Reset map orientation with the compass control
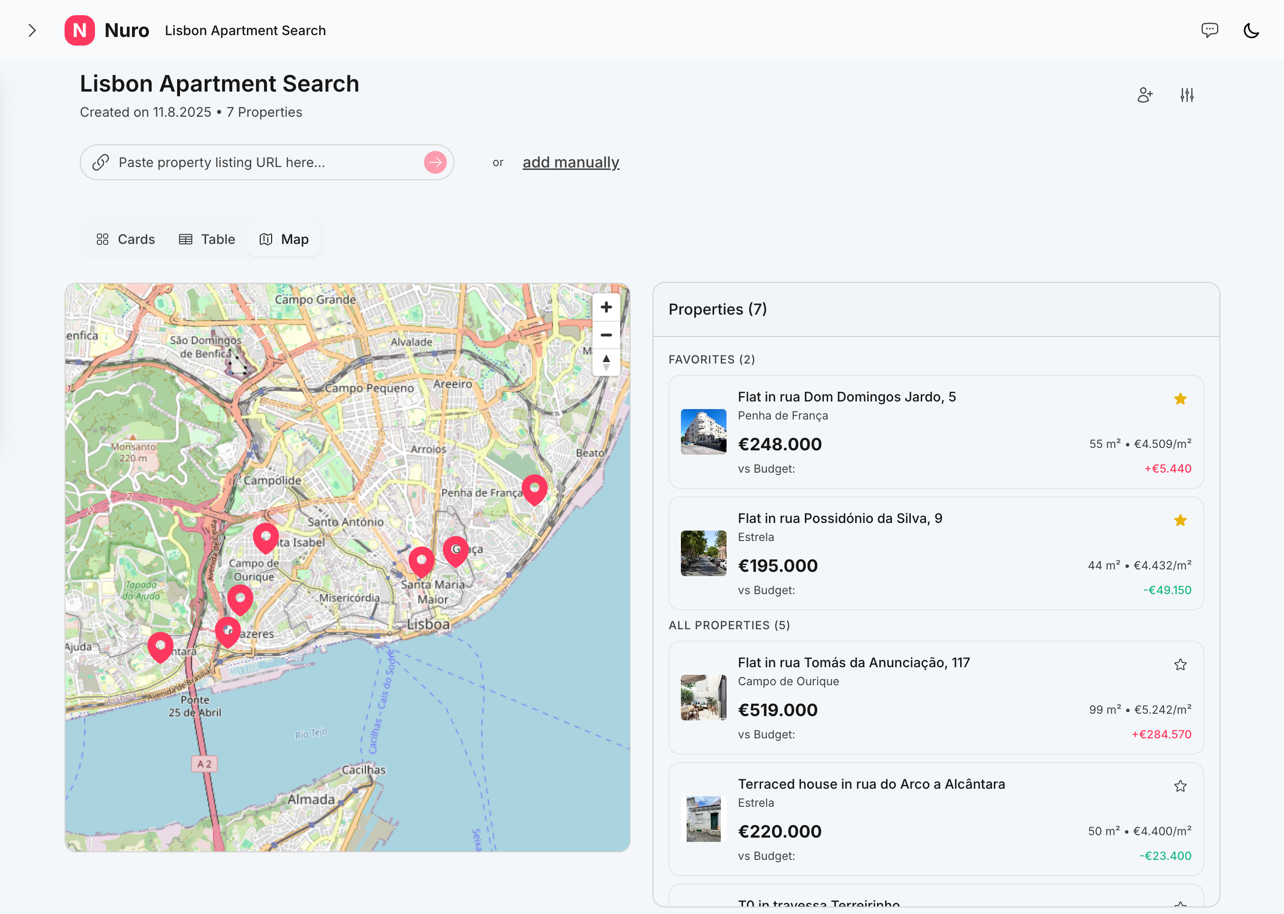Viewport: 1284px width, 914px height. click(606, 363)
